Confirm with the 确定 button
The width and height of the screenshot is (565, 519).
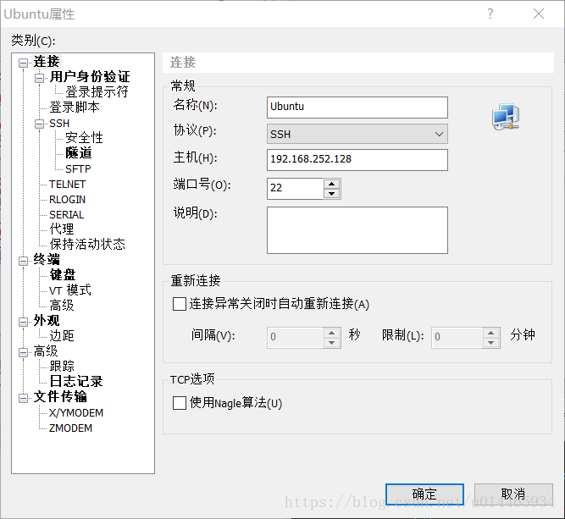click(424, 494)
